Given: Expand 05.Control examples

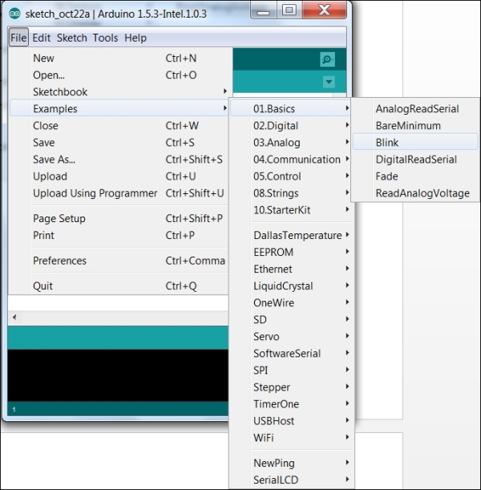Looking at the screenshot, I should coord(291,176).
